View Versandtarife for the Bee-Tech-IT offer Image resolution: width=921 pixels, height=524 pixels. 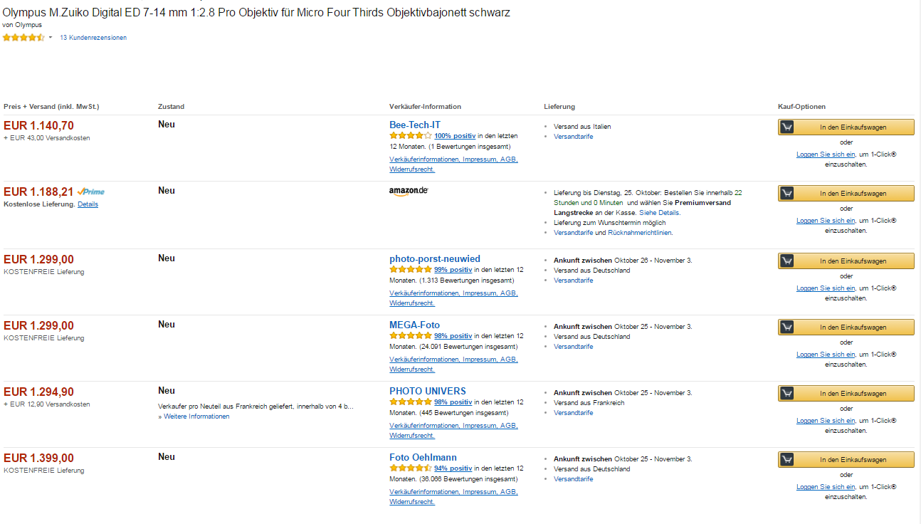(573, 137)
